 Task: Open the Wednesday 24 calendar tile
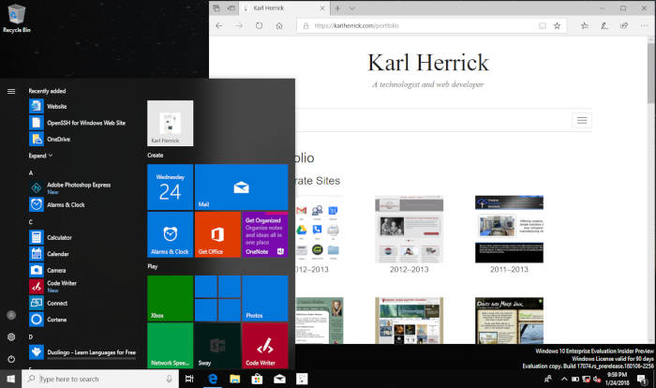171,187
